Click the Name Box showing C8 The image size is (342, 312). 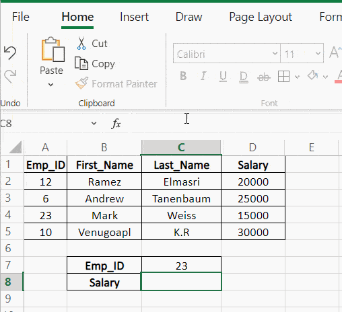(x=45, y=123)
